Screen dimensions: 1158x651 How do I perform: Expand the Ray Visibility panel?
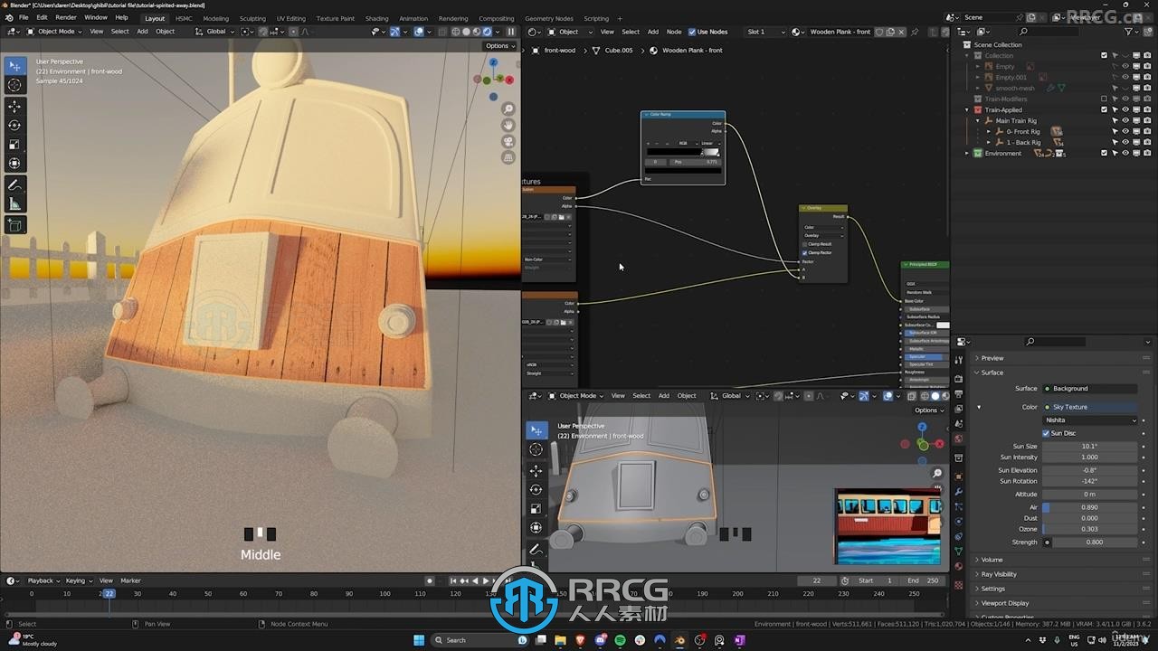point(999,574)
